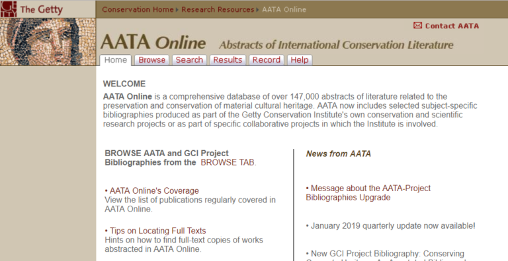Open the Results tab
Screen dimensions: 508x261
tap(228, 60)
